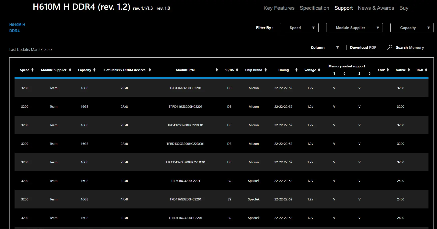Open the Specification tab
The height and width of the screenshot is (229, 437).
314,8
